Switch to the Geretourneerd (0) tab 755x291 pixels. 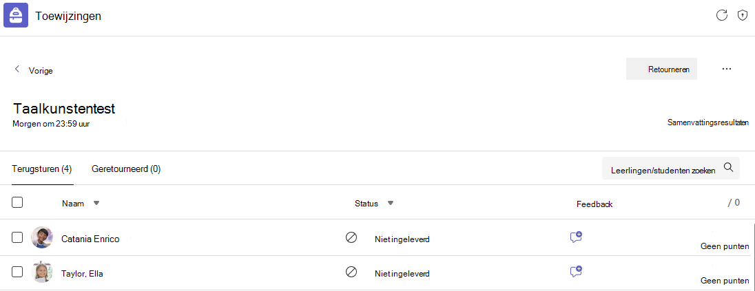point(126,169)
